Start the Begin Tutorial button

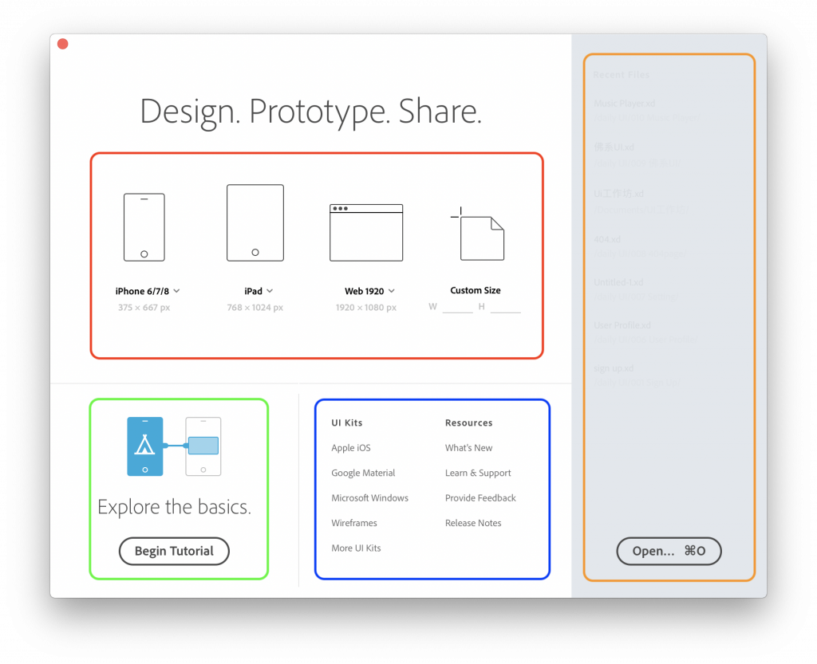coord(174,551)
